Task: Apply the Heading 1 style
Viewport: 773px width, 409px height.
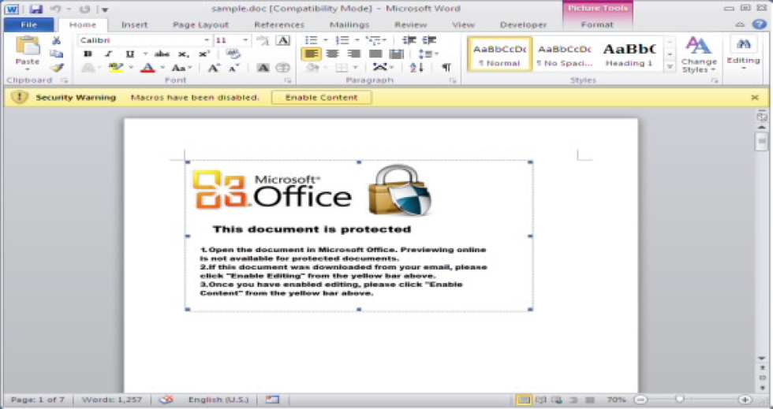Action: tap(629, 54)
